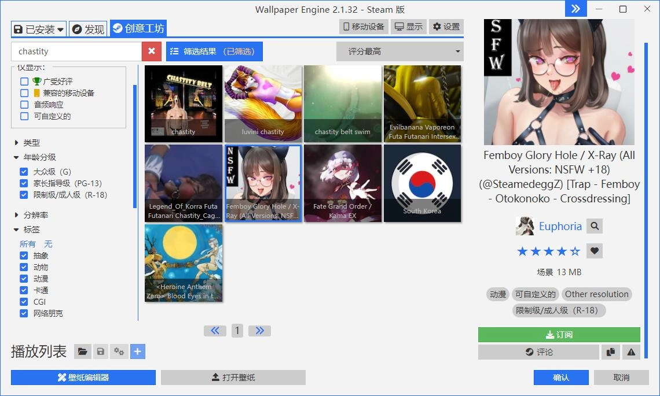The height and width of the screenshot is (396, 660).
Task: Open playlist settings via the gears icon
Action: pos(119,351)
